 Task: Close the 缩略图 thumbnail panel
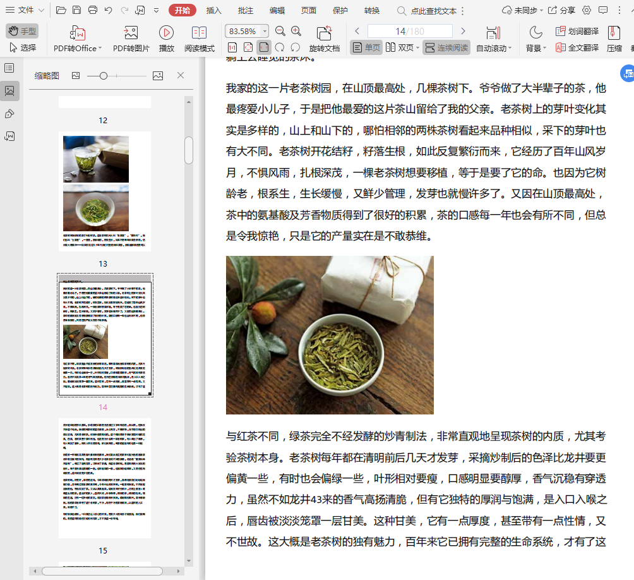[181, 75]
